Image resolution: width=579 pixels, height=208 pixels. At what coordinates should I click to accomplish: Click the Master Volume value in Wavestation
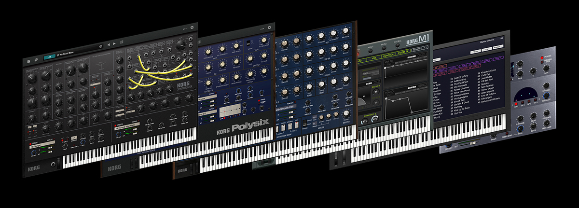tap(501, 38)
